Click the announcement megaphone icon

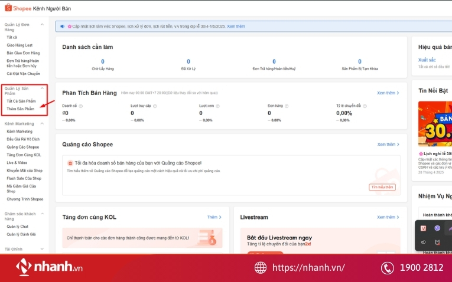62,27
